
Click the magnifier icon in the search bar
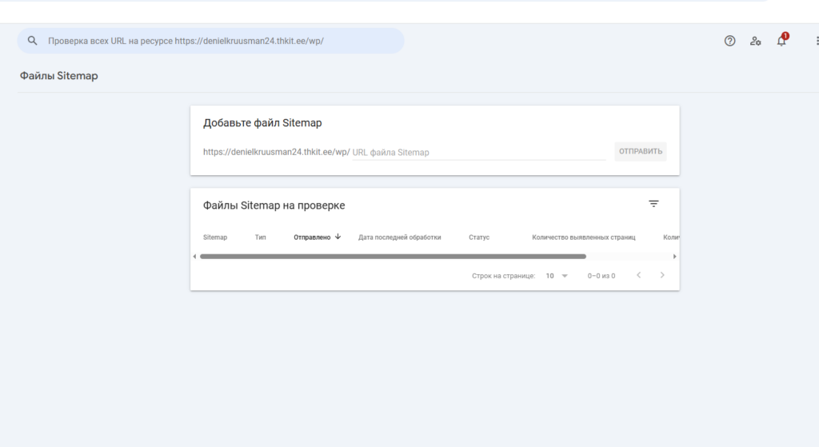pyautogui.click(x=33, y=41)
